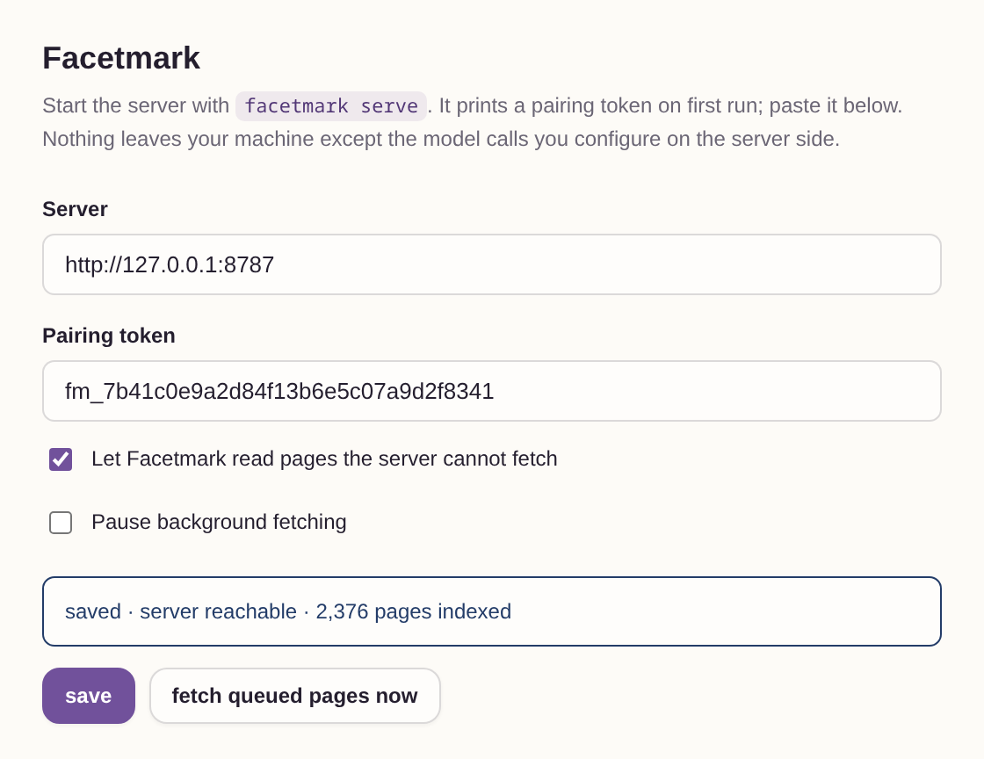Screen dimensions: 984x759
Task: Click the purple save button
Action: [89, 696]
